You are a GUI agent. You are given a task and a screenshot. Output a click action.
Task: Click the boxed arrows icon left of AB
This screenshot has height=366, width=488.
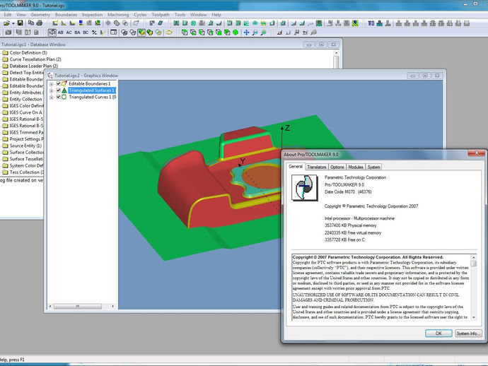coord(52,33)
